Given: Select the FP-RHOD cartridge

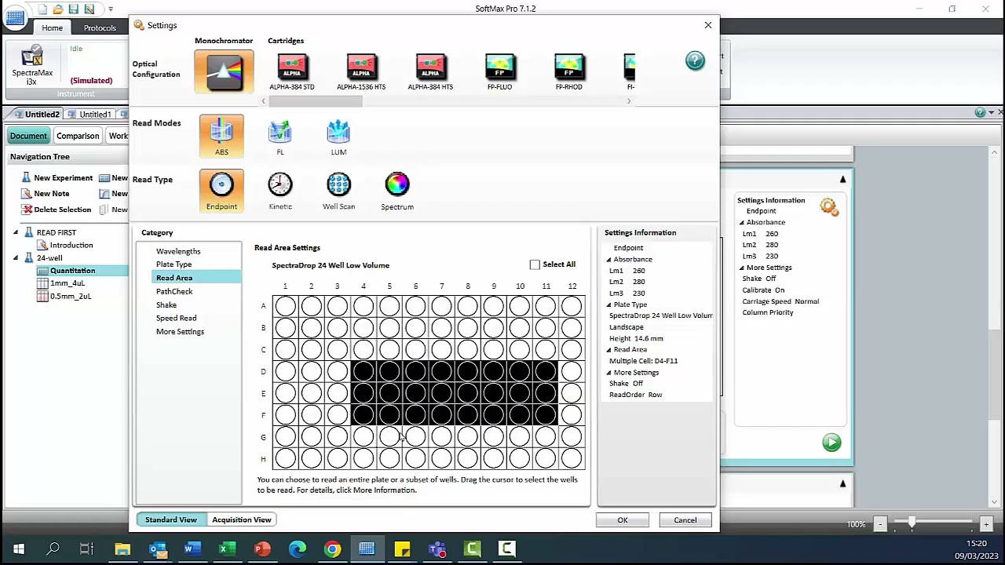Looking at the screenshot, I should (568, 71).
